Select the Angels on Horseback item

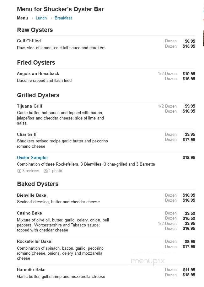(38, 73)
